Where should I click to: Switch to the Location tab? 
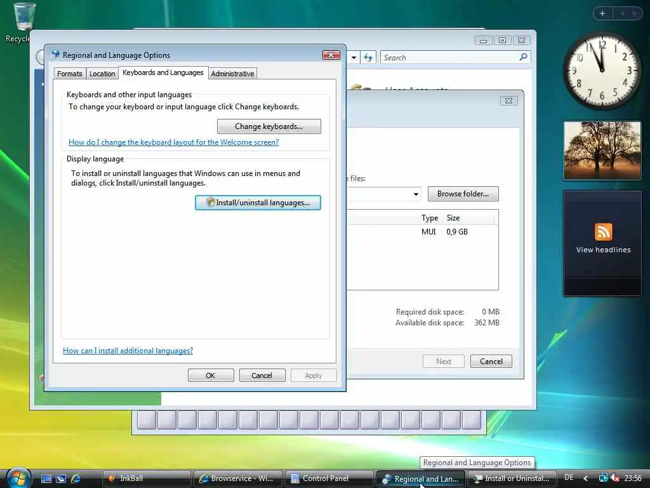(102, 74)
